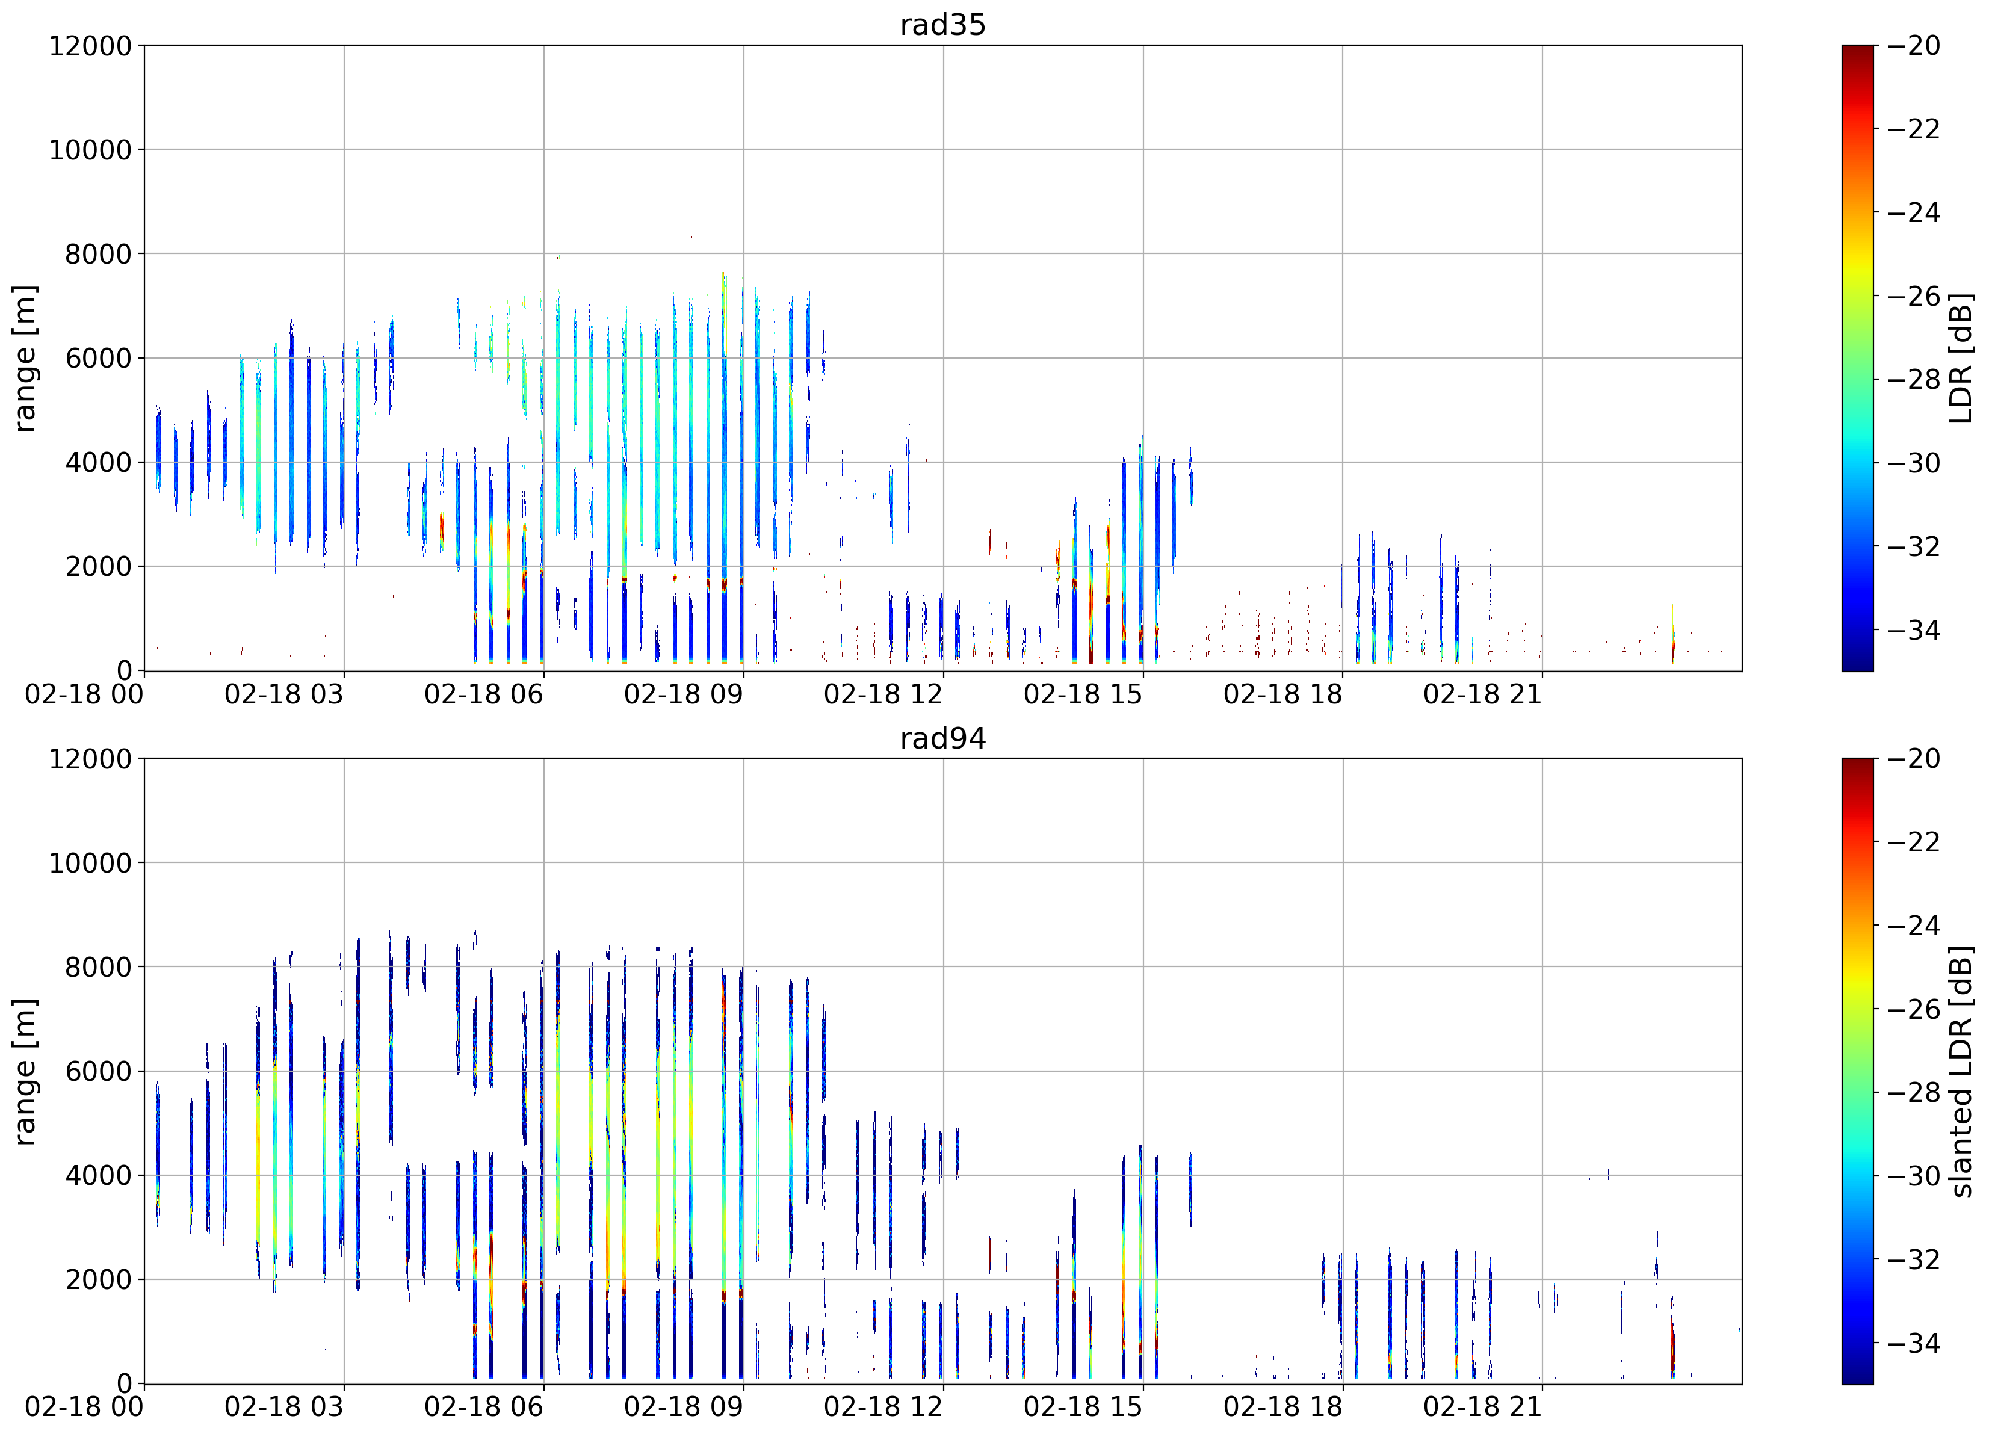Click the top plot's range [m] axis label
The image size is (1989, 1434).
point(25,358)
